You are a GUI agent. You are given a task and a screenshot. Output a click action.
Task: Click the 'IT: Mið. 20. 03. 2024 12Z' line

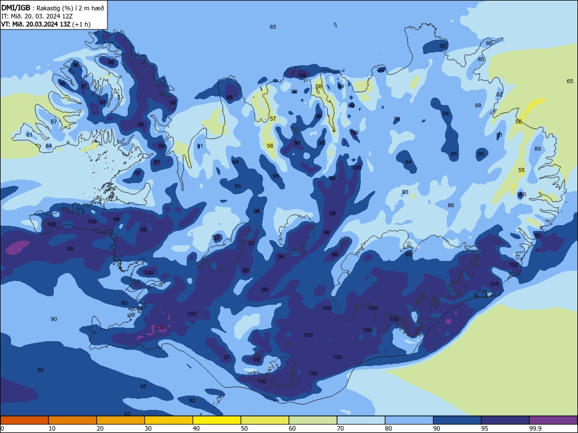coord(37,16)
